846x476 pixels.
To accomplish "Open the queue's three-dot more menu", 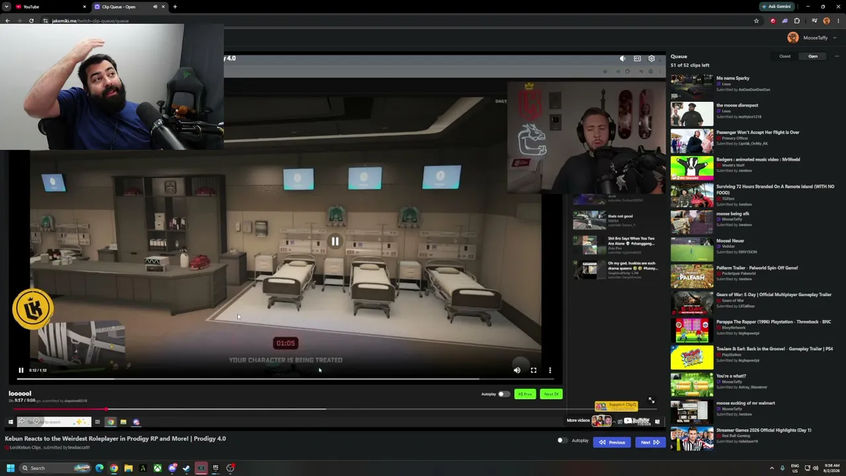I will coord(836,56).
